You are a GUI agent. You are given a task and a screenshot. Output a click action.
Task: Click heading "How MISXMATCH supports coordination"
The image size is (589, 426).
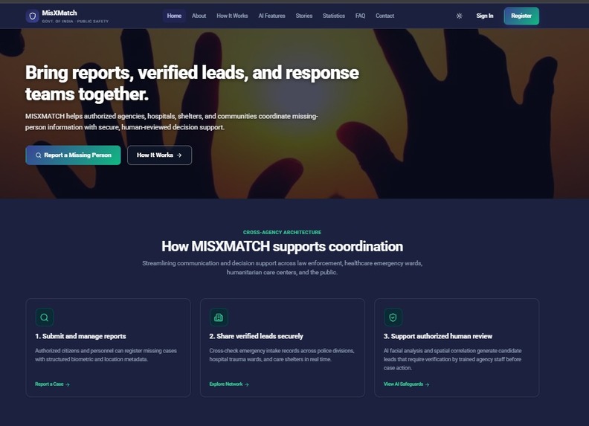282,247
